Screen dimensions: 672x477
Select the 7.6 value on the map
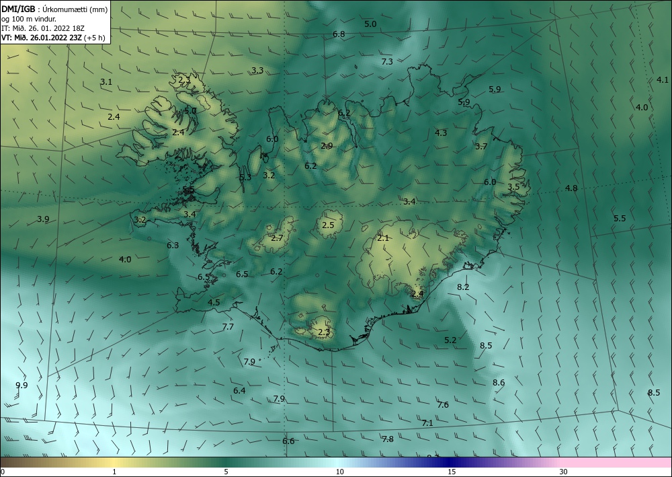coord(443,404)
